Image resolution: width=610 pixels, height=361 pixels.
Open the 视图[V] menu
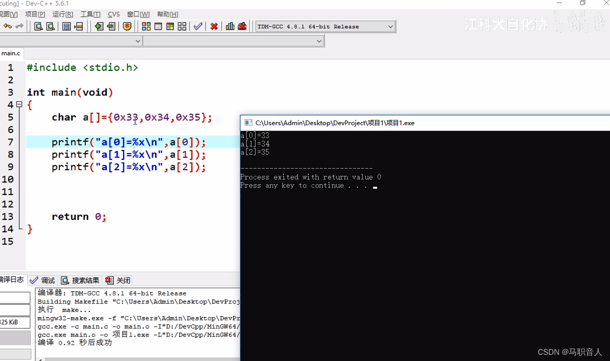tap(8, 14)
